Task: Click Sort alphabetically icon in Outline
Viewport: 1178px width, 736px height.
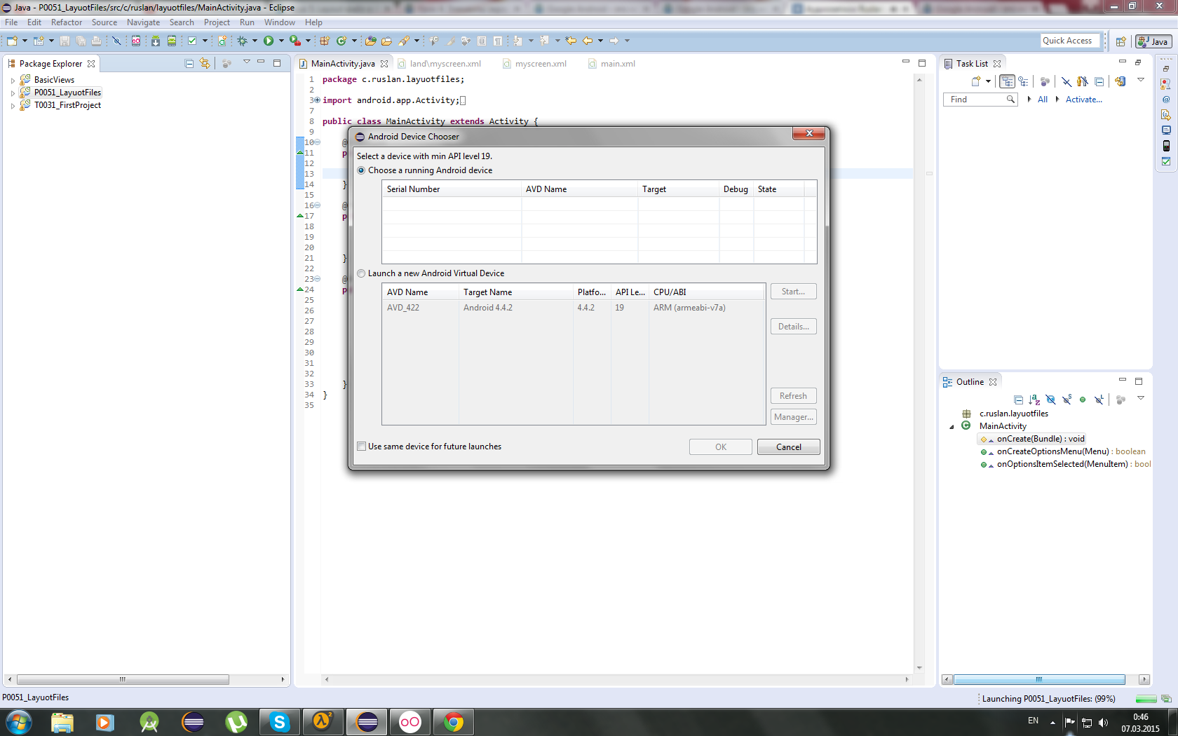Action: click(1034, 400)
